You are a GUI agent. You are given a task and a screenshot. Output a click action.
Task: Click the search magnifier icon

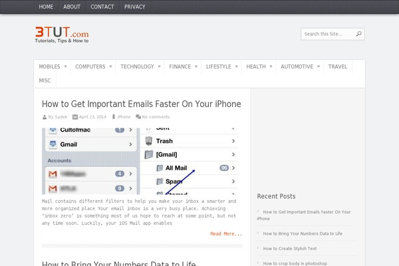click(358, 34)
